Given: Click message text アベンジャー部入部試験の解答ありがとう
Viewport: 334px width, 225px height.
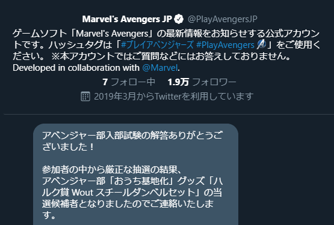Looking at the screenshot, I should (132, 136).
